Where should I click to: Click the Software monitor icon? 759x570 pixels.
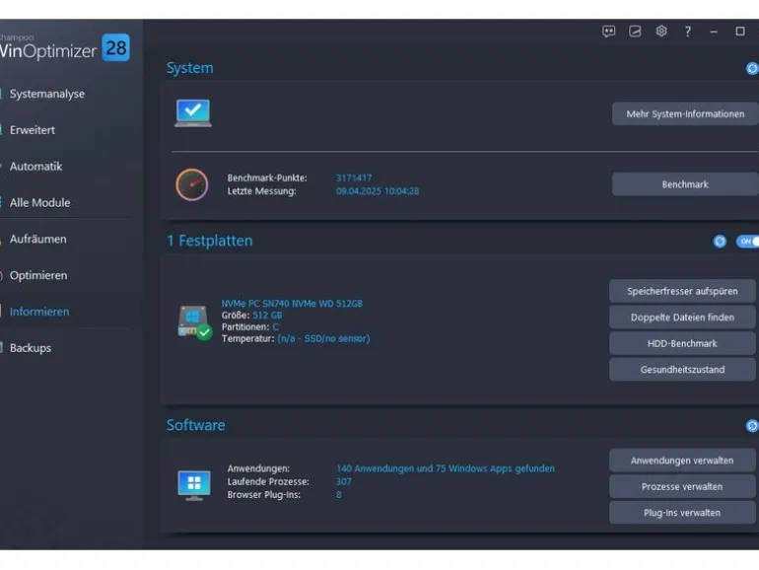pos(194,485)
